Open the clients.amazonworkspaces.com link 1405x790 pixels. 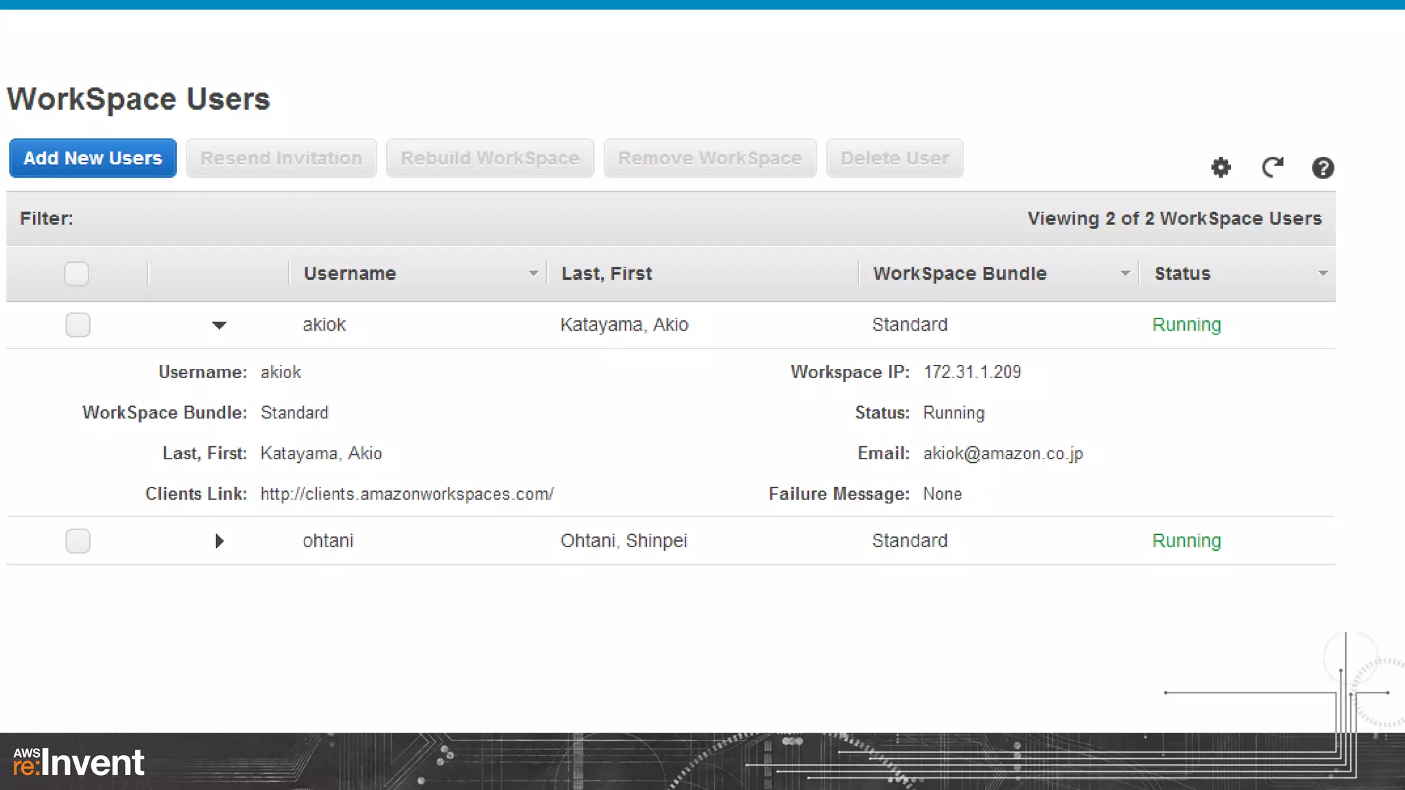[407, 494]
